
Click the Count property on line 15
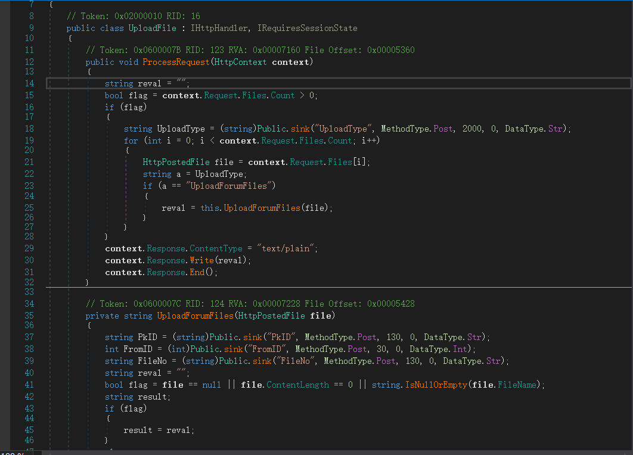283,96
